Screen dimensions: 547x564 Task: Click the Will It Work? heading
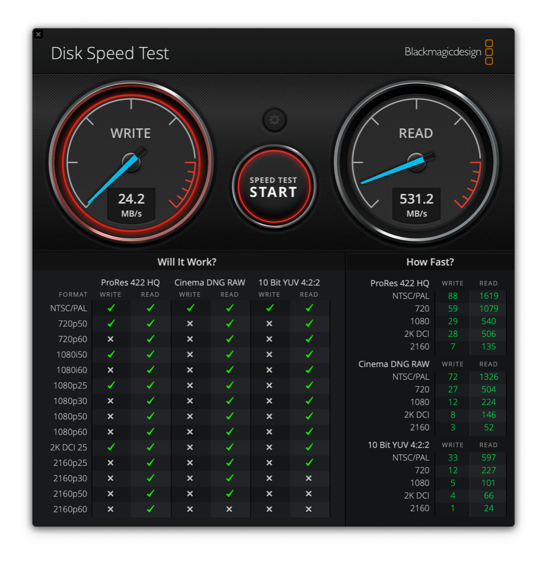[187, 262]
